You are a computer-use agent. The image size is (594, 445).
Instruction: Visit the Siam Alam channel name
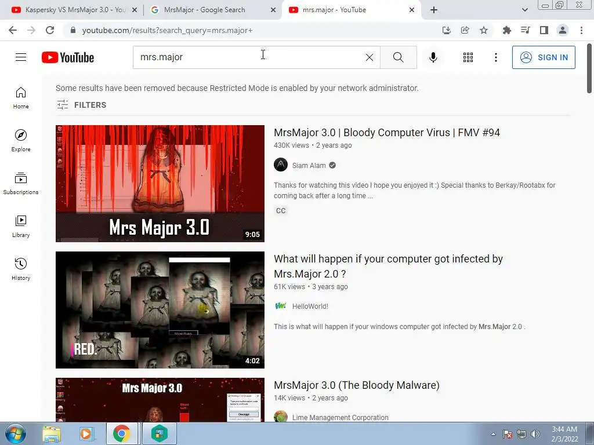309,165
